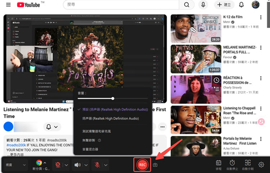Screen dimensions: 270x173
Task: Click the page vertical scrollbar
Action: 269,15
